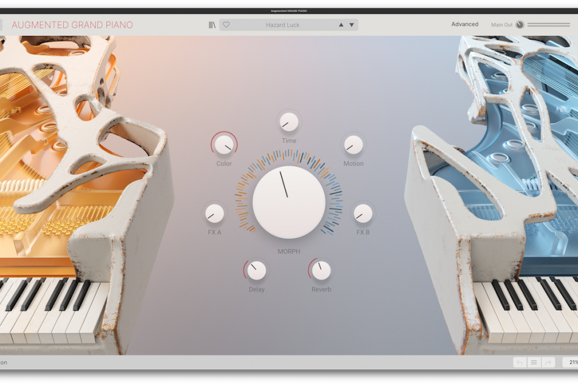578x385 pixels.
Task: Redo change with right arrow
Action: 548,362
